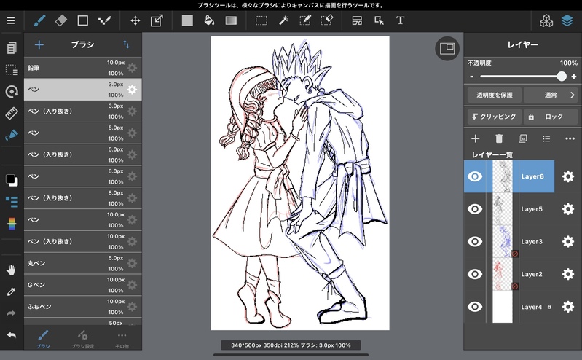The width and height of the screenshot is (582, 360).
Task: Activate the Move tool
Action: 135,20
